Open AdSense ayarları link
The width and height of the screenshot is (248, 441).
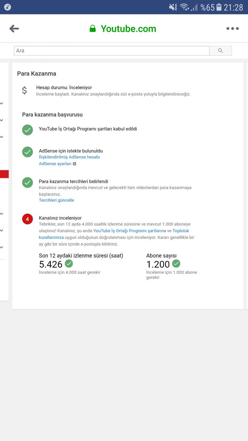(55, 164)
